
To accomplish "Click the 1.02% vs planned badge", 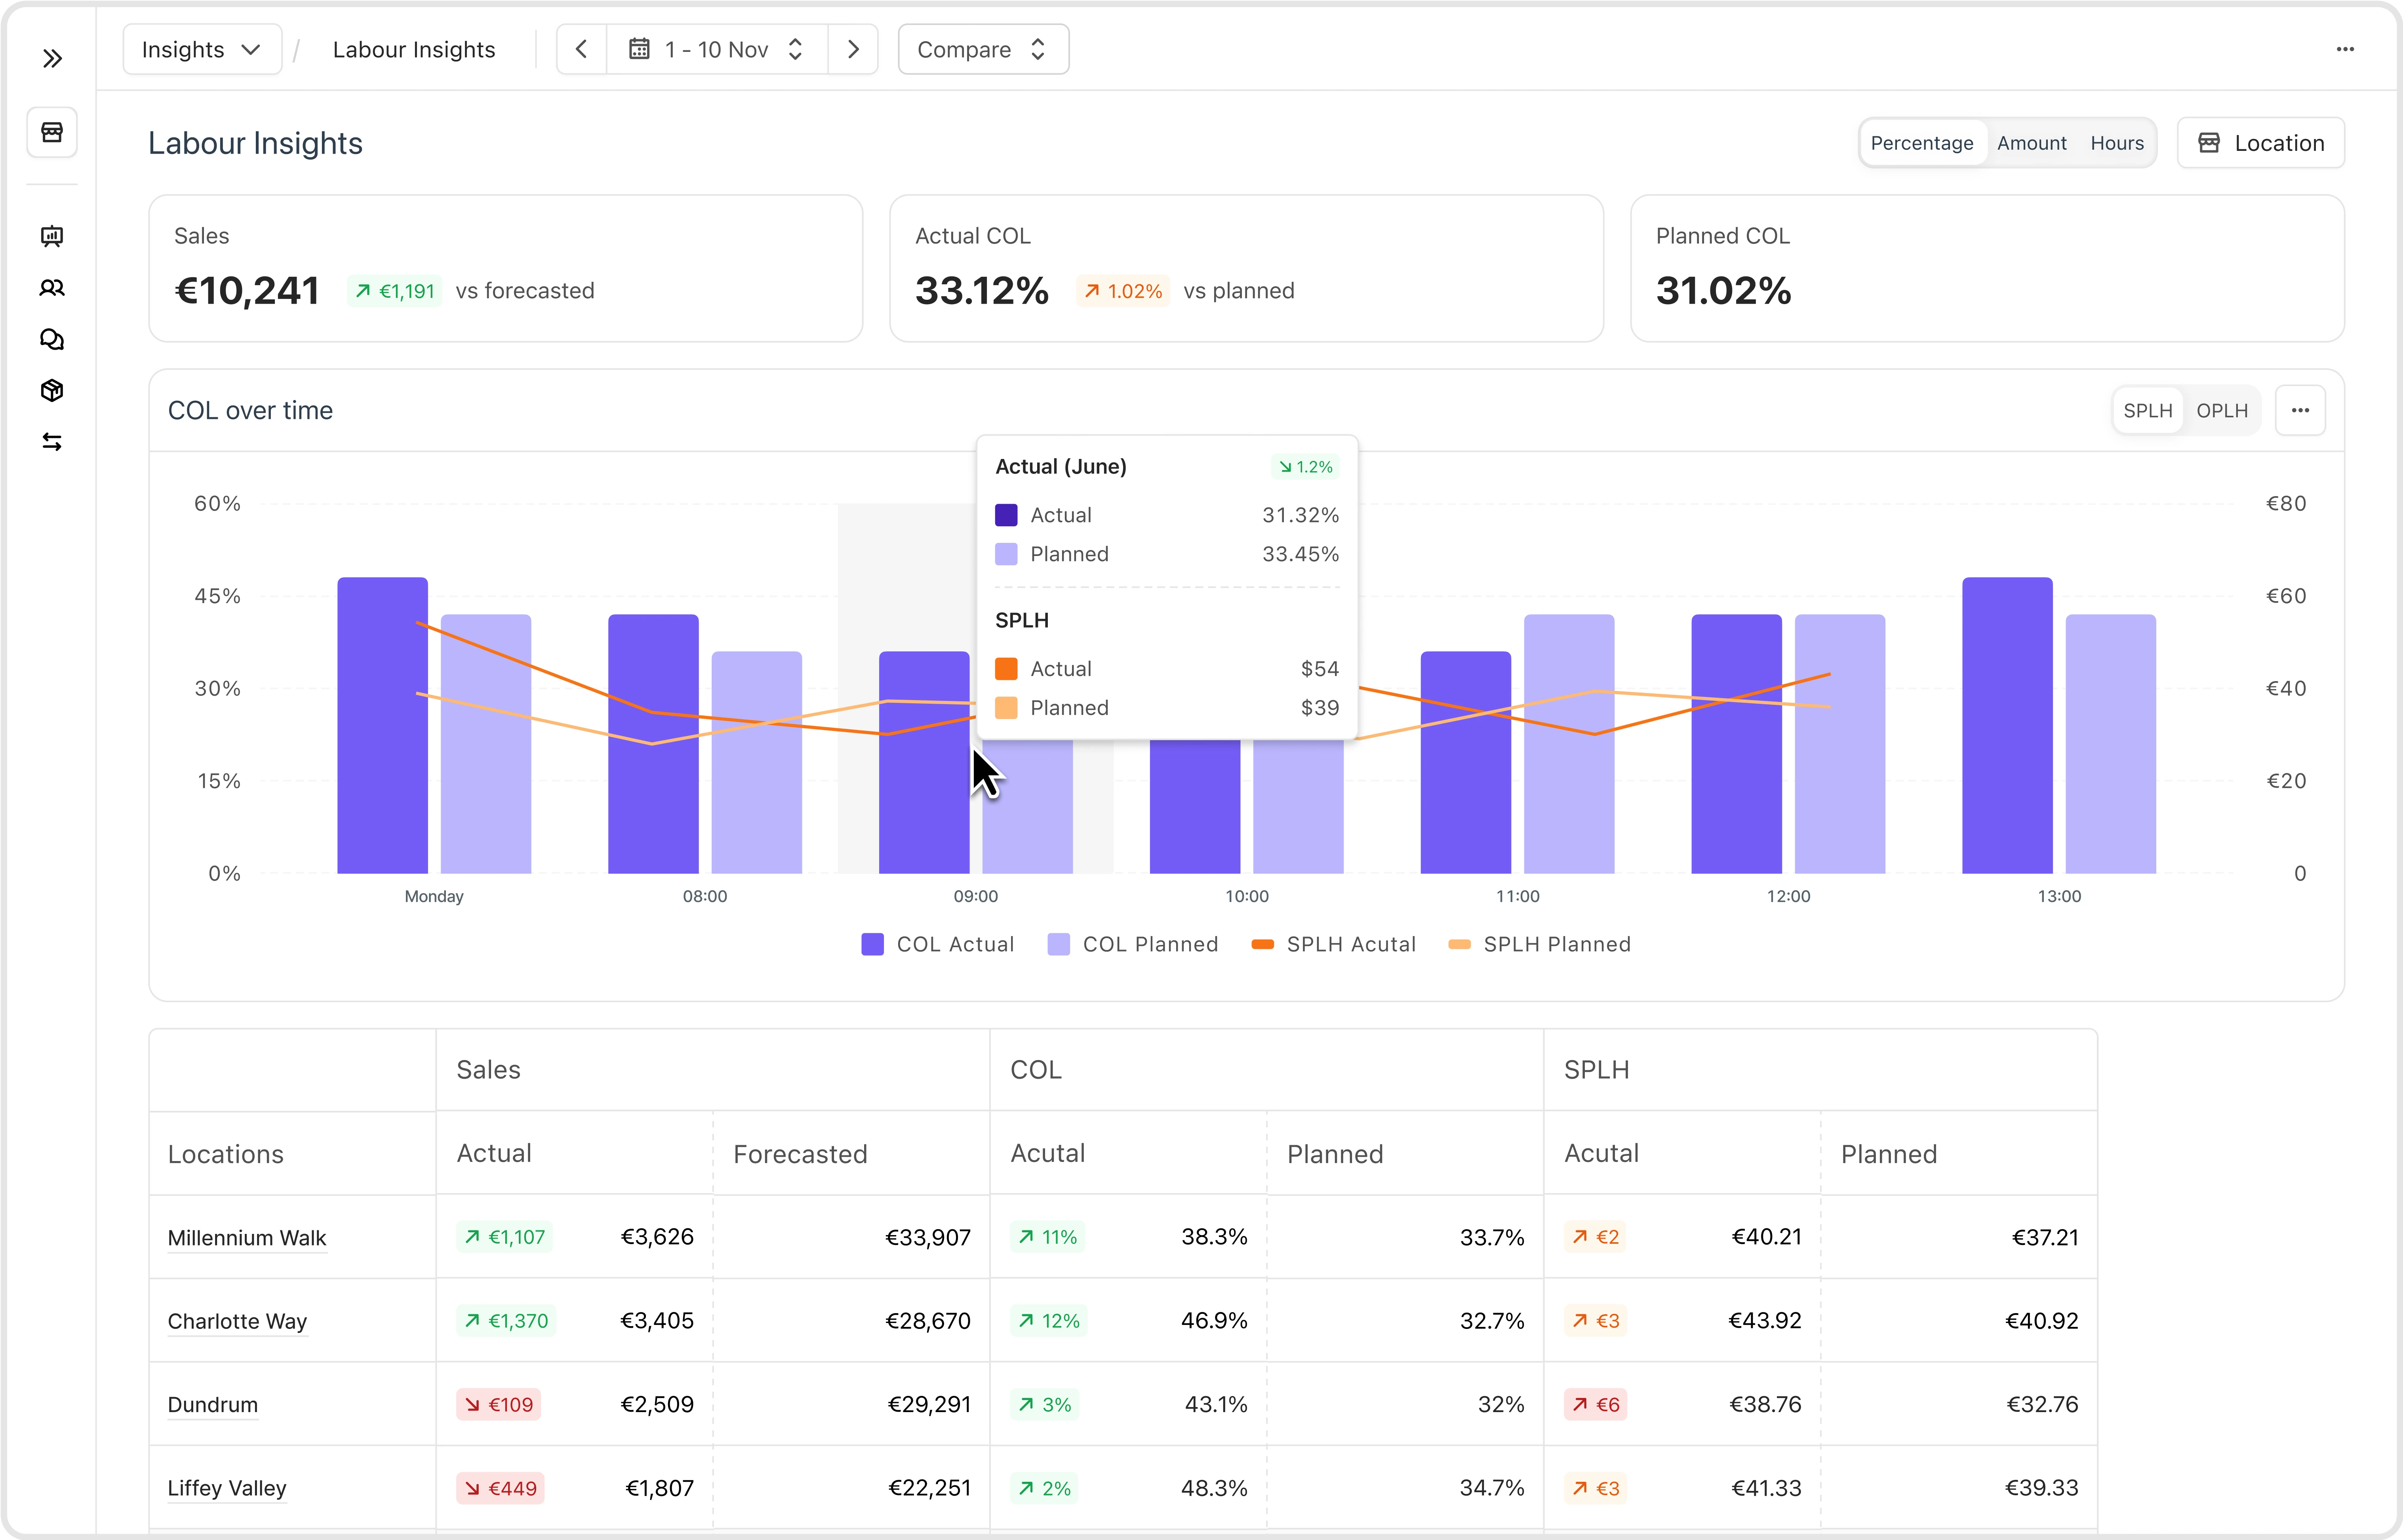I will [x=1124, y=291].
